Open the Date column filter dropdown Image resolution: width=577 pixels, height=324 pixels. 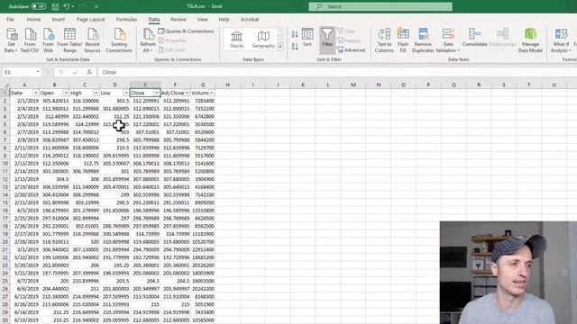tap(36, 93)
